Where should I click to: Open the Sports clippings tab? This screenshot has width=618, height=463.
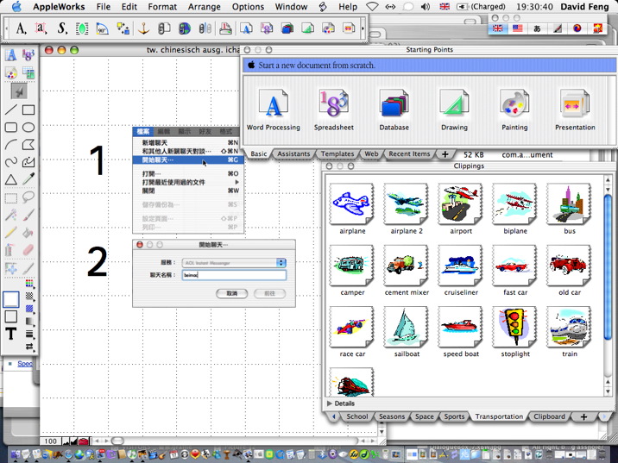click(454, 416)
